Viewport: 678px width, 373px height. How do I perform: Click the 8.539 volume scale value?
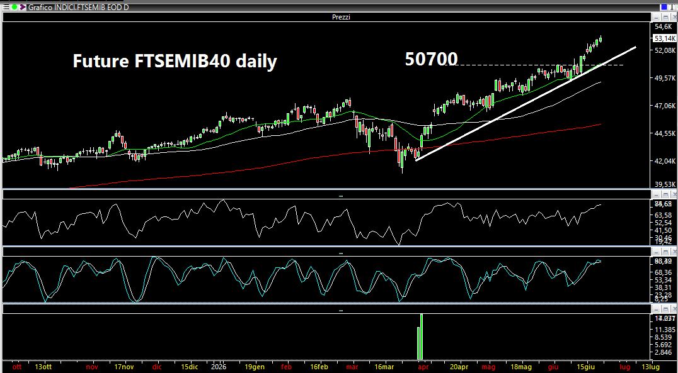664,337
